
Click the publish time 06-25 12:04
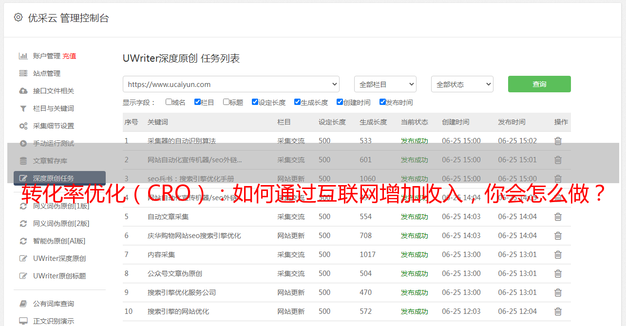click(x=517, y=311)
